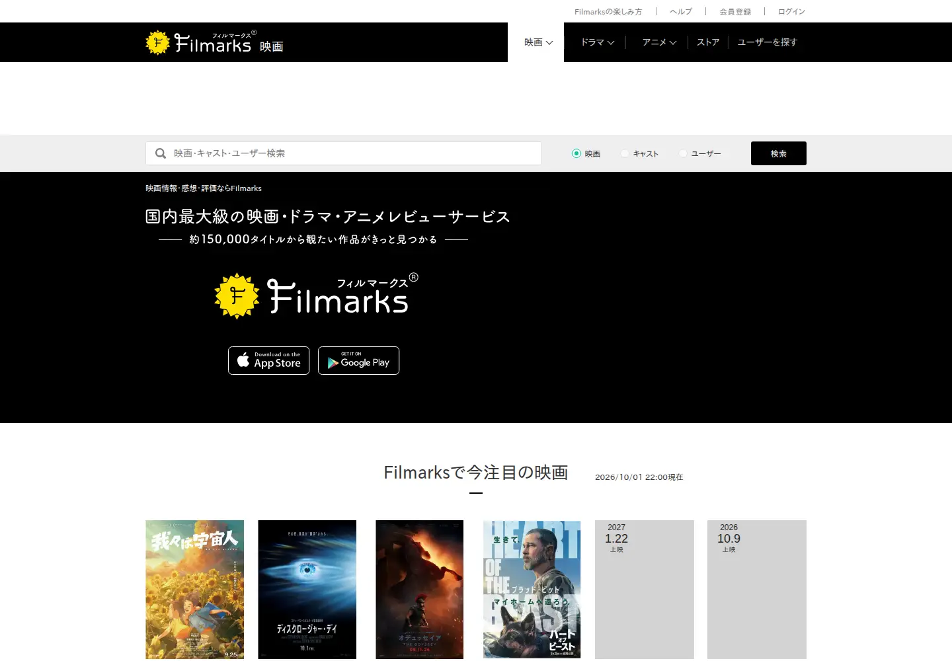Click the heading 国内最大級の映画・ドラマ・アニメレビューサービス
The width and height of the screenshot is (952, 661).
[328, 217]
